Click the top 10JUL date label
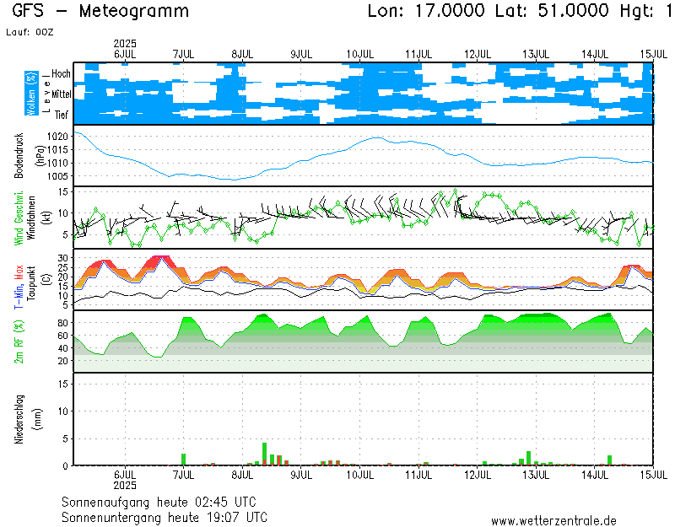This screenshot has height=527, width=675. coord(360,55)
